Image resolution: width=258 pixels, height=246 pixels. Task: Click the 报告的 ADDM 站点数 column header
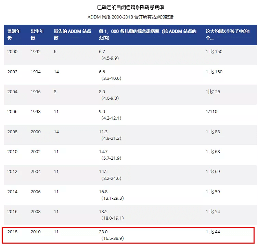pos(72,34)
